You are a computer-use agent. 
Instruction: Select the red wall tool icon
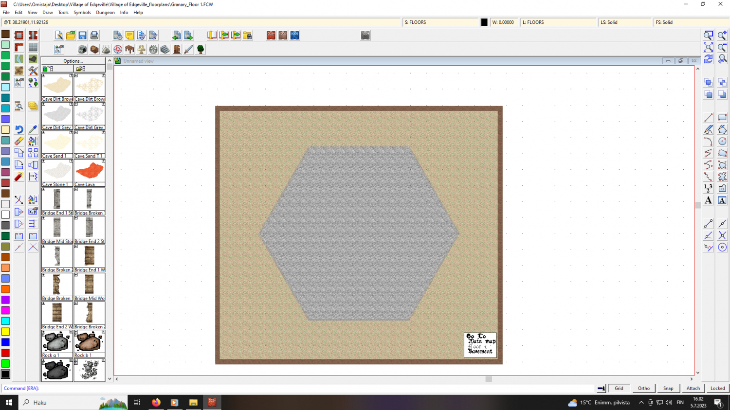point(271,36)
